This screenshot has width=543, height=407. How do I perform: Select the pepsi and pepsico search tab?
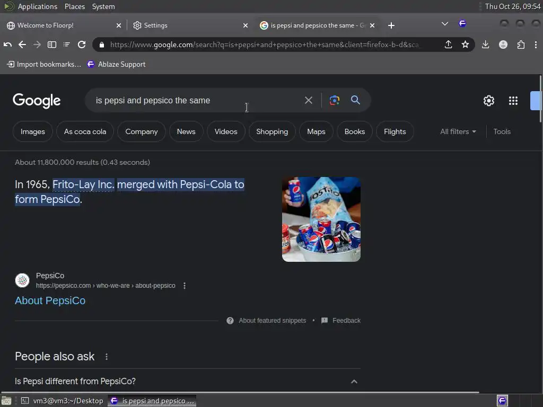(317, 25)
